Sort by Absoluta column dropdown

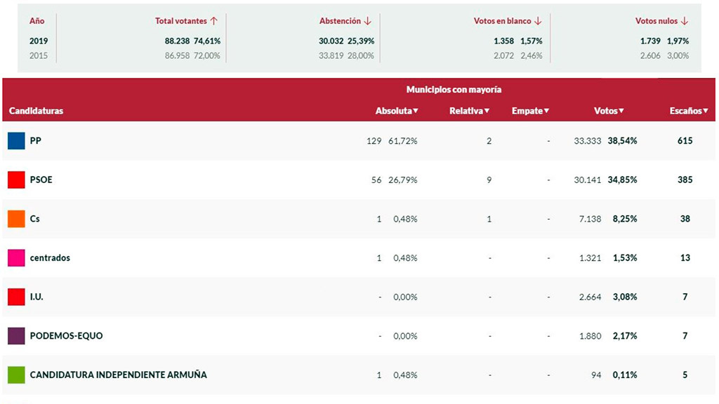(x=397, y=111)
